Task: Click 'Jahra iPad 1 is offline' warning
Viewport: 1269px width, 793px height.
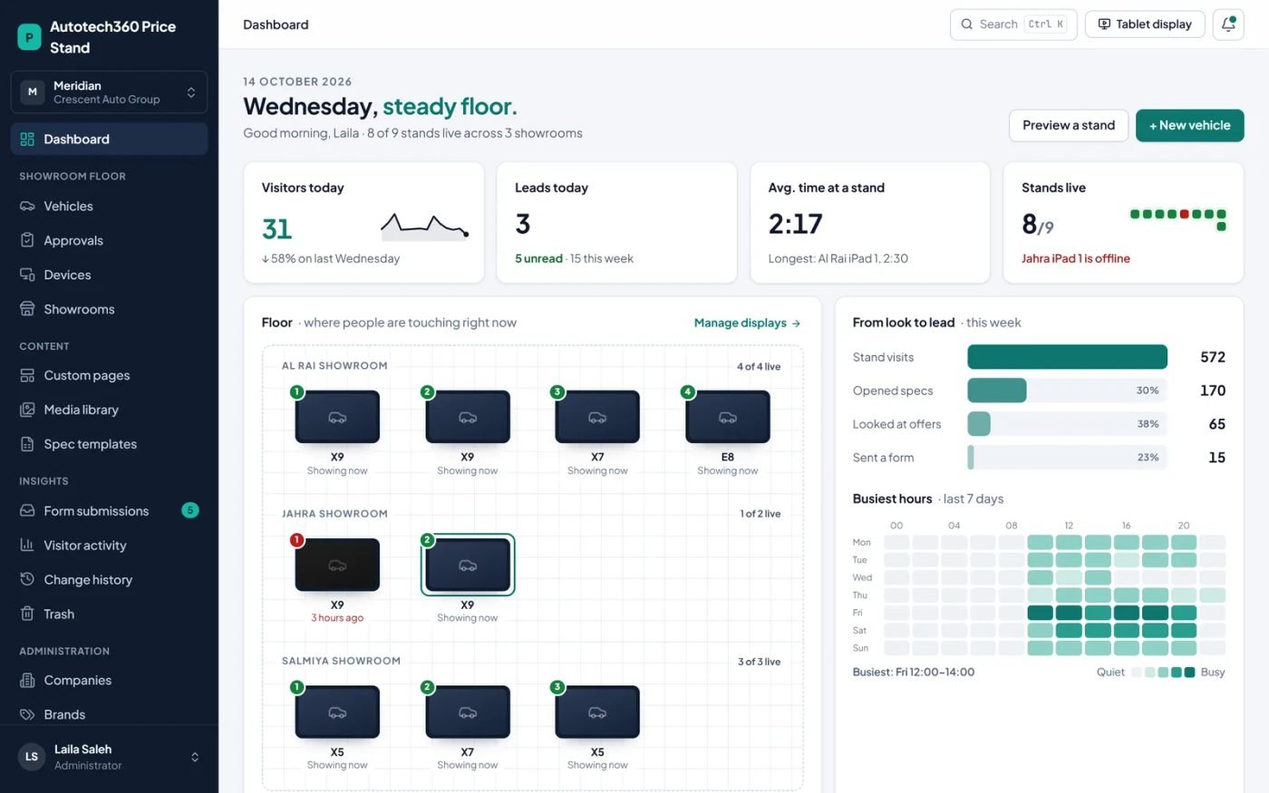Action: tap(1076, 258)
